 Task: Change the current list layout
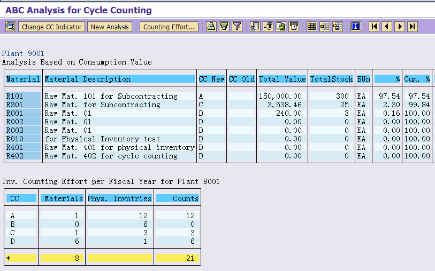(x=312, y=27)
